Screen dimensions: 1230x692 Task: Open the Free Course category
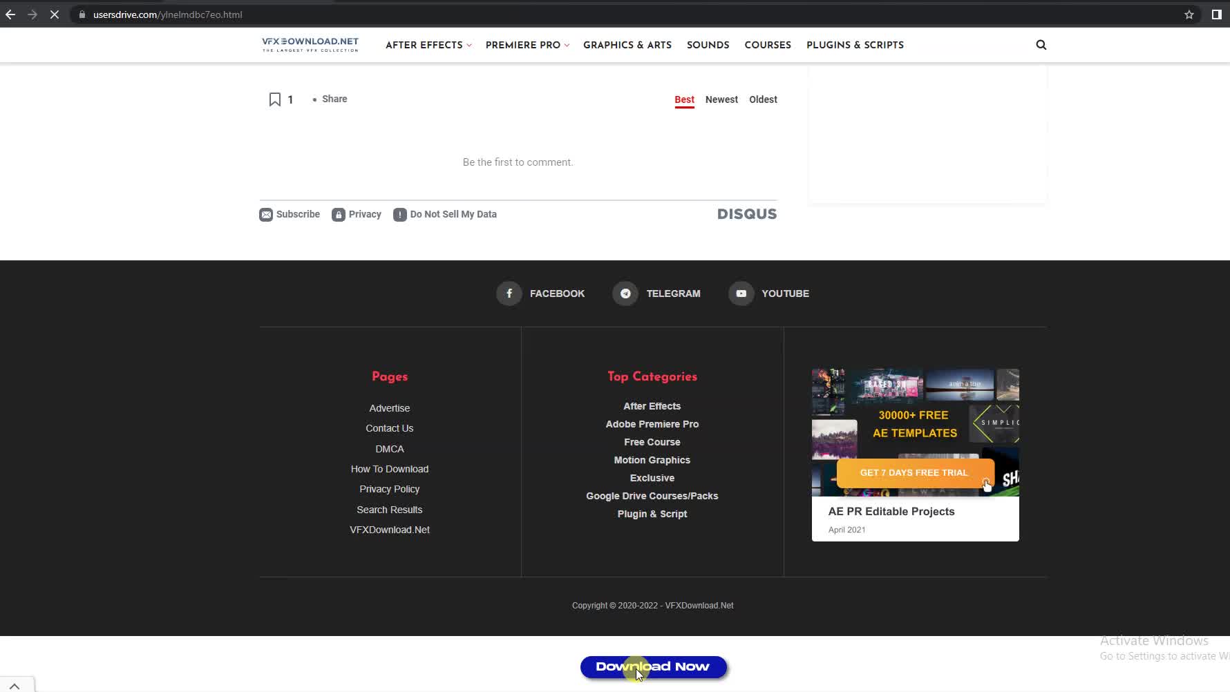point(652,442)
